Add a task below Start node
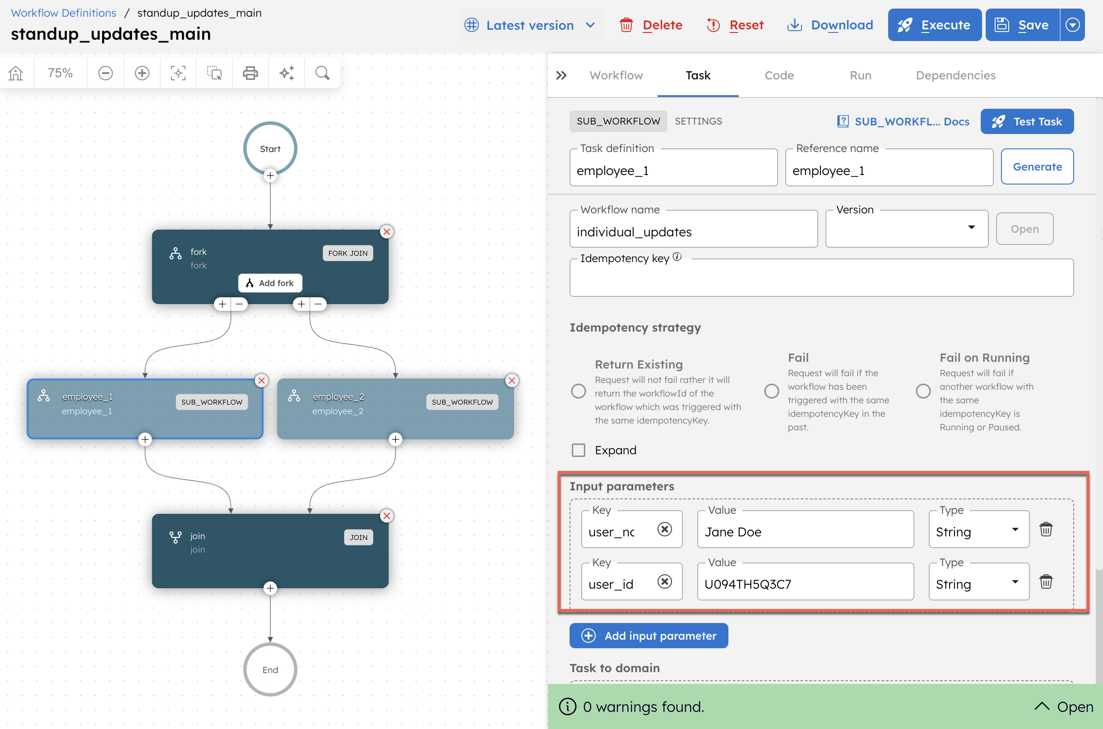This screenshot has height=729, width=1103. (270, 175)
